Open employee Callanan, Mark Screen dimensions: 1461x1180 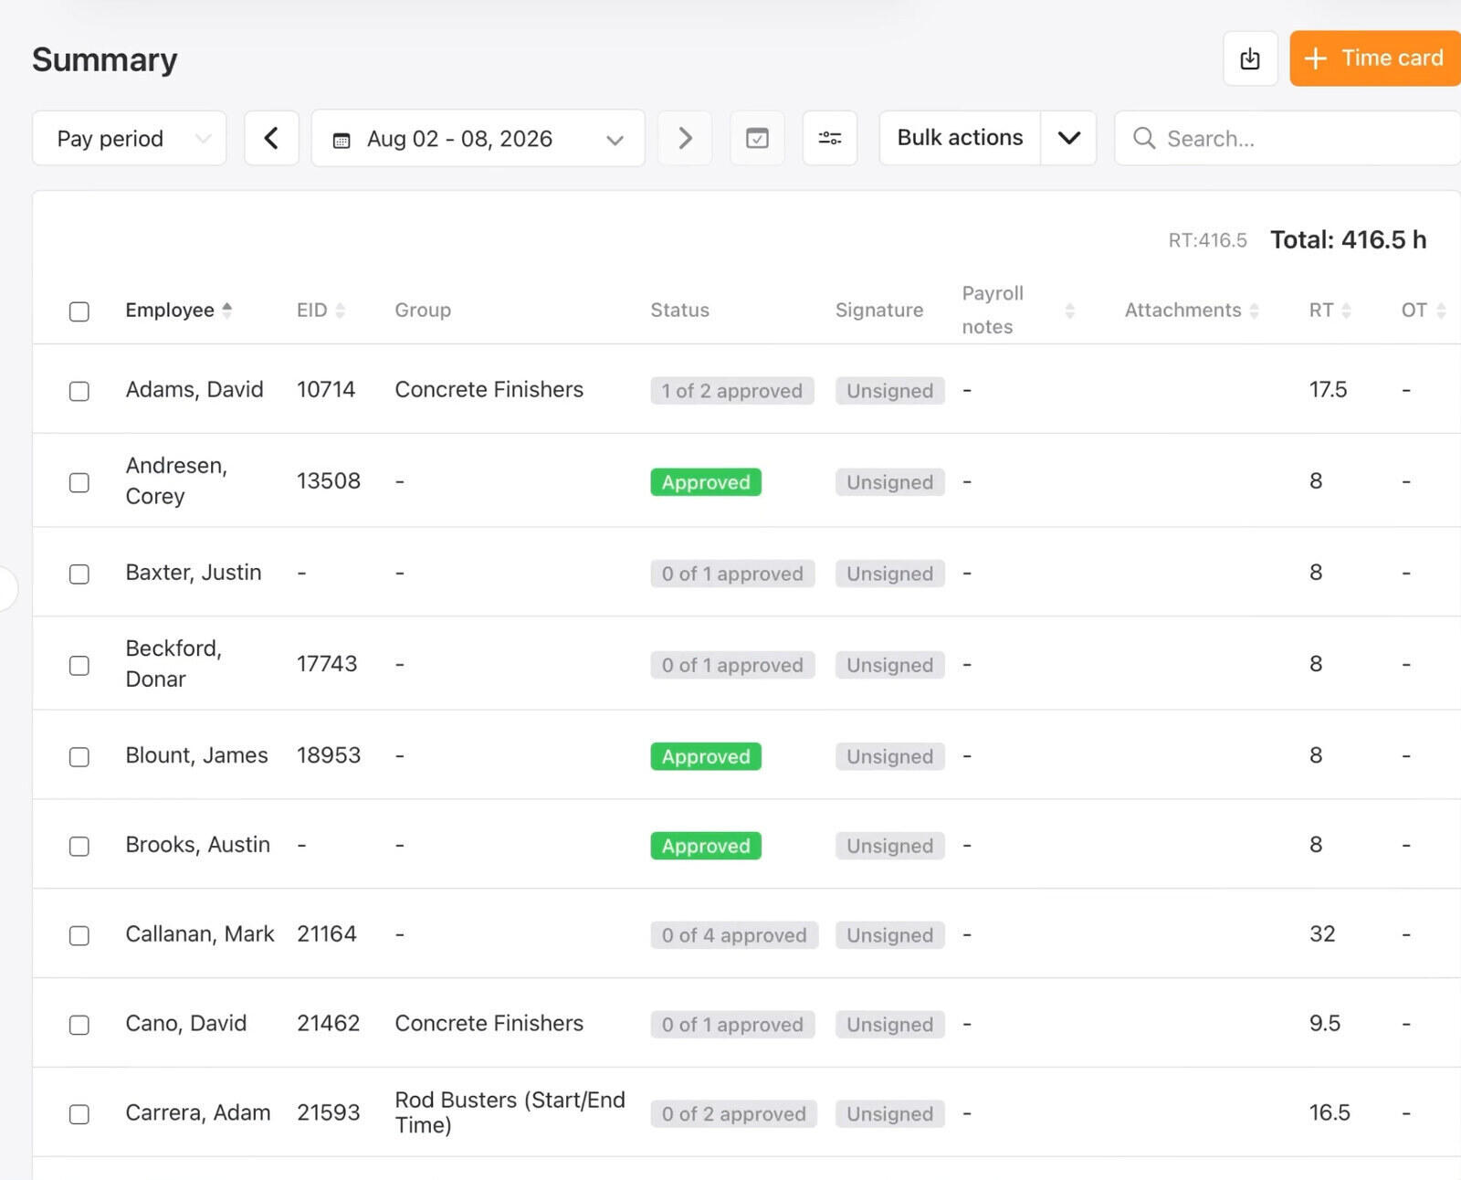pos(200,933)
